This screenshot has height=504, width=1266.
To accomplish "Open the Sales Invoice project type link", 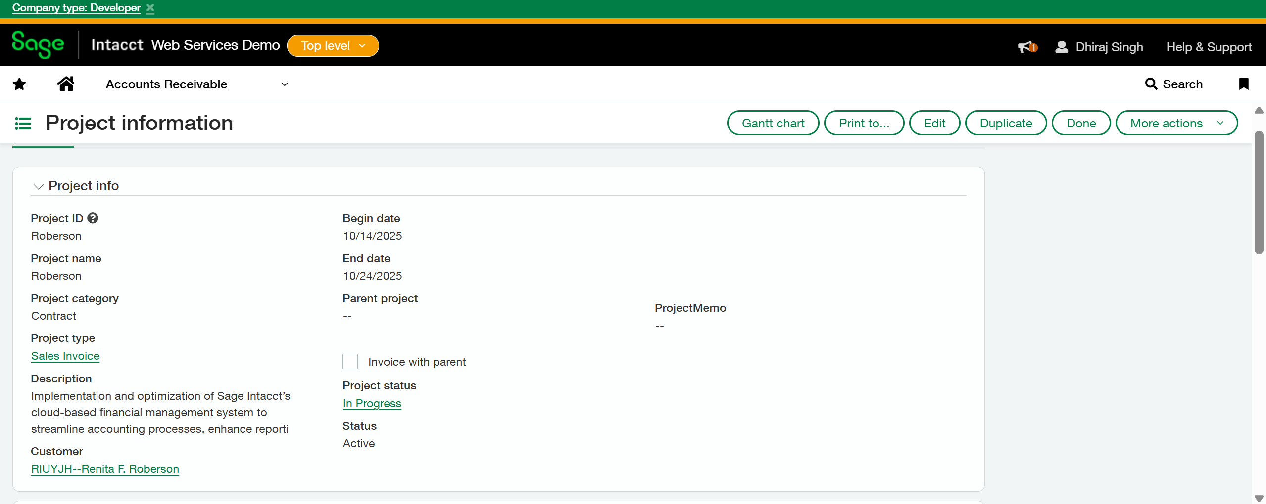I will 65,356.
